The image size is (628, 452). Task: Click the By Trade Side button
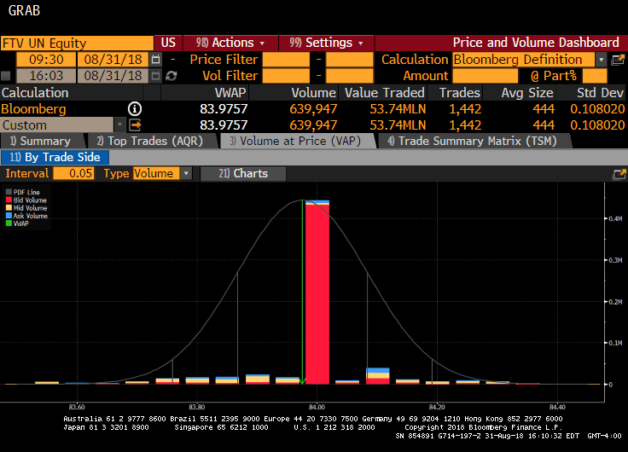coord(55,157)
